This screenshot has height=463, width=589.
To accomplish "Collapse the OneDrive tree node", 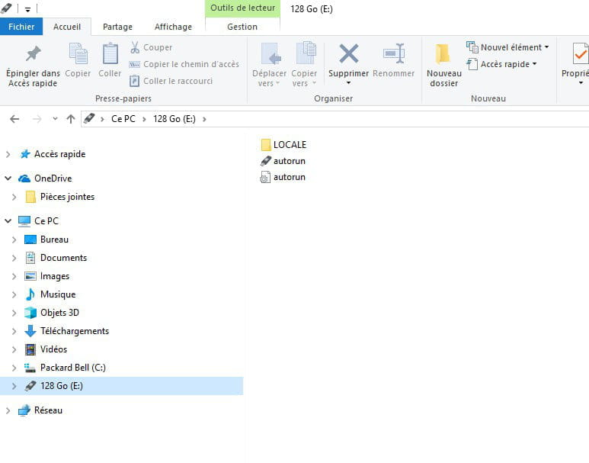I will (8, 178).
